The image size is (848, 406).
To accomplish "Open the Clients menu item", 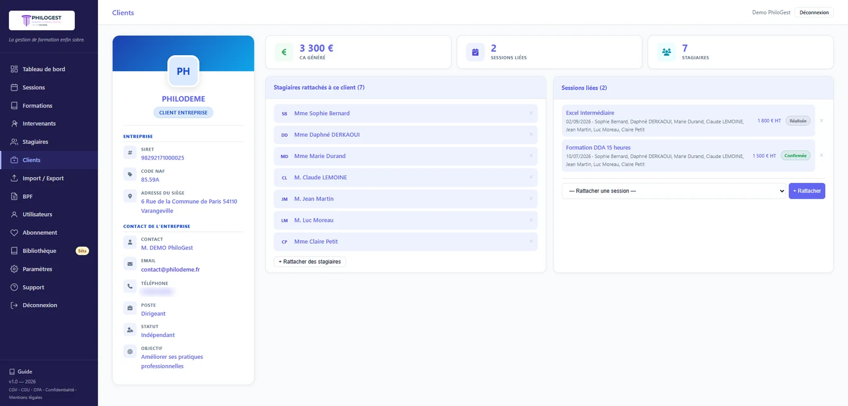I will point(49,160).
